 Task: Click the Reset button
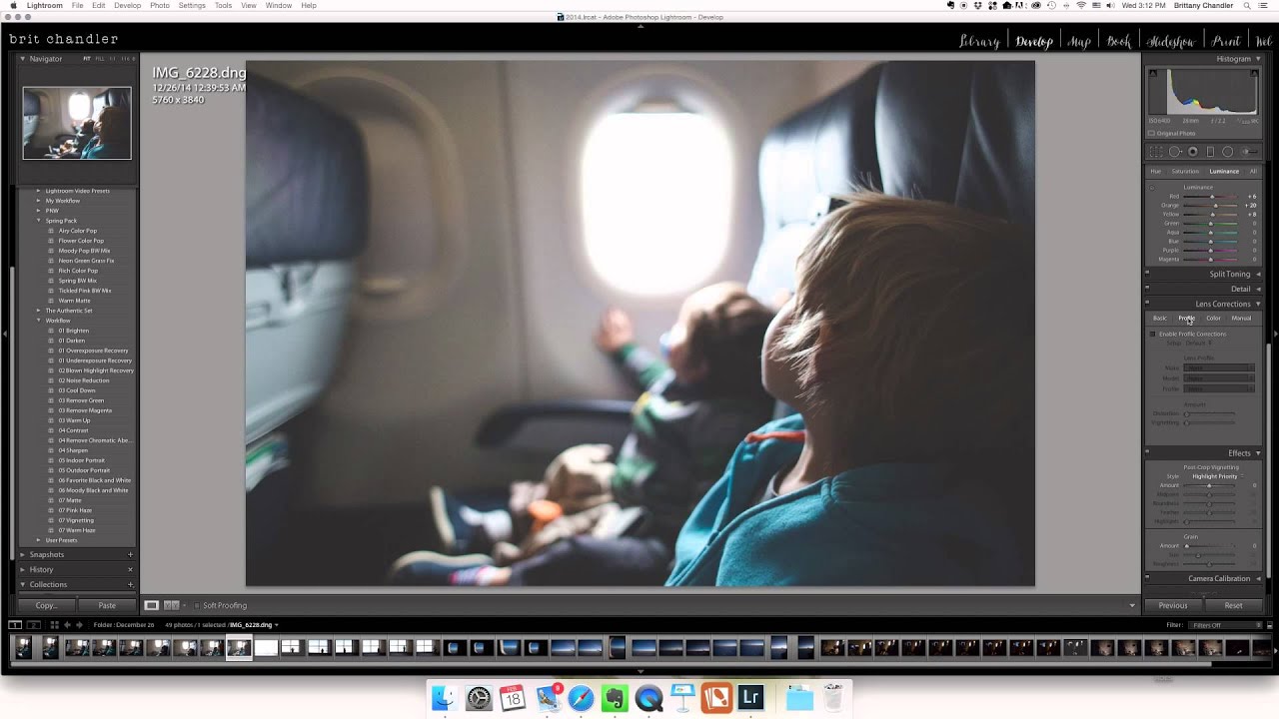click(1234, 605)
